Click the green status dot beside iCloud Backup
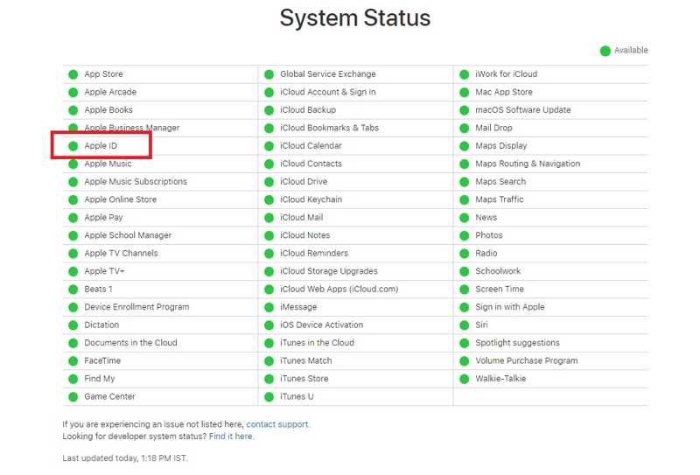 coord(269,110)
